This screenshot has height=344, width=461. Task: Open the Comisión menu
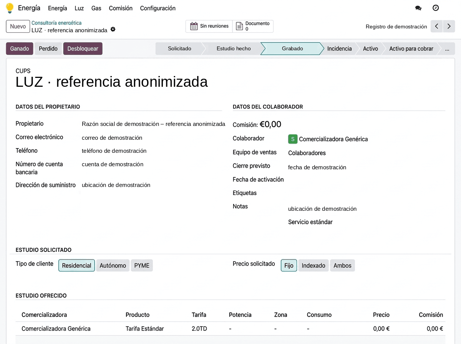coord(121,8)
